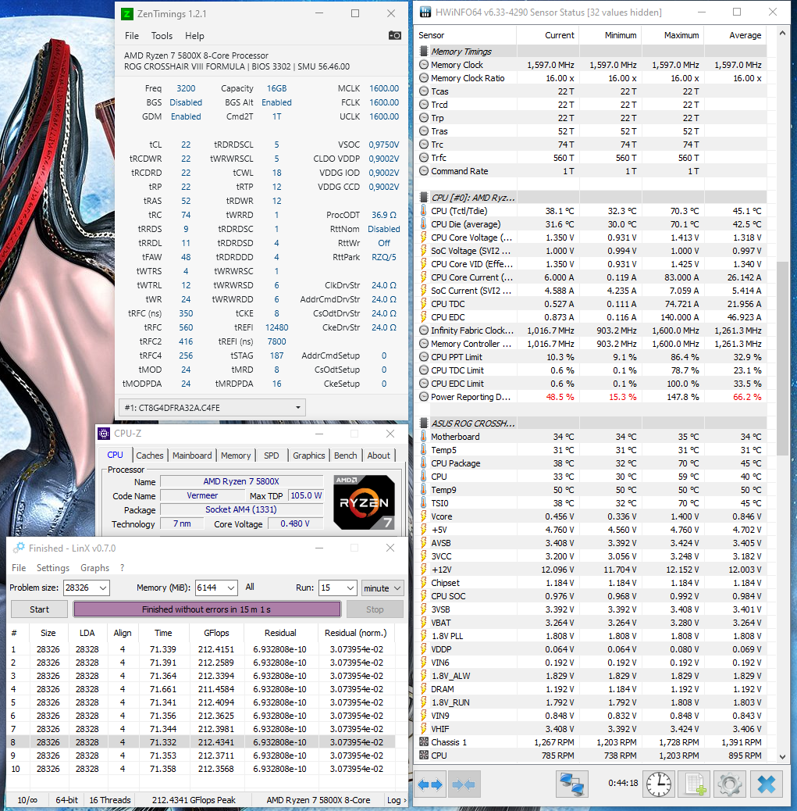Screen dimensions: 797x811
Task: Open the ZenTimings Tools menu
Action: point(162,36)
